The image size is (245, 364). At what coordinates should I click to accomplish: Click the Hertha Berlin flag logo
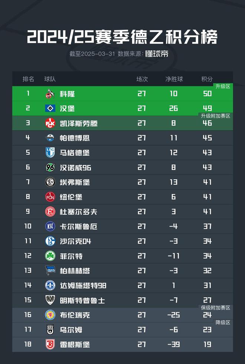(50, 270)
